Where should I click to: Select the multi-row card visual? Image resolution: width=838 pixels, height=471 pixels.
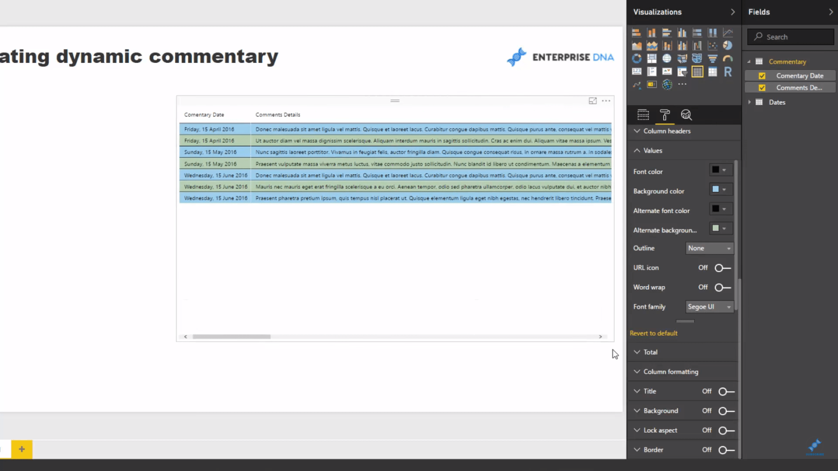coord(652,72)
